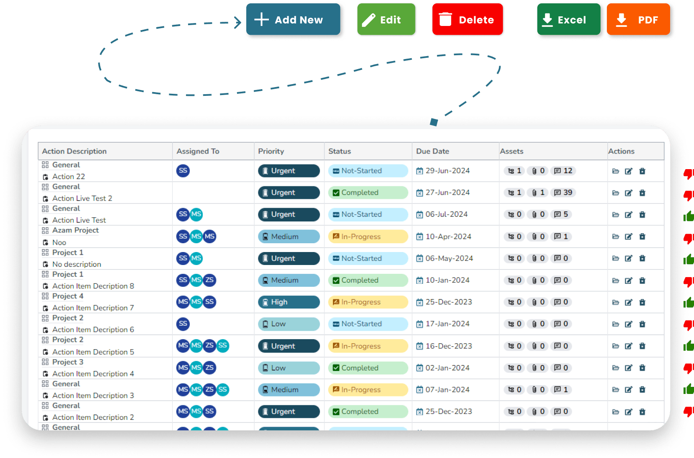Click the High priority badge
The width and height of the screenshot is (694, 458).
(x=289, y=302)
